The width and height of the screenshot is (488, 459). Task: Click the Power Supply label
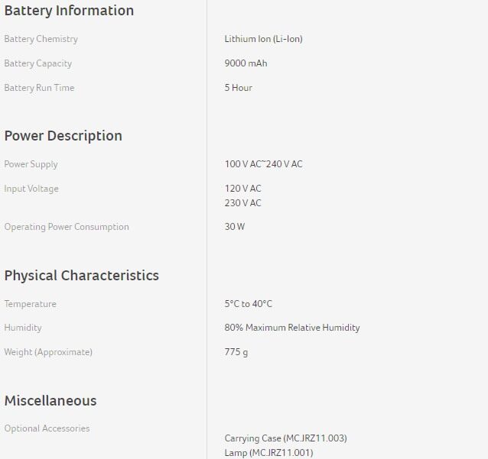coord(31,164)
